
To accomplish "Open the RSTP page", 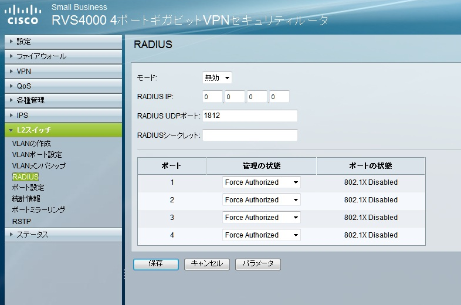I will (22, 221).
